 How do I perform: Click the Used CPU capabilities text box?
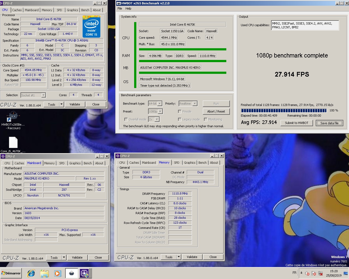305,25
